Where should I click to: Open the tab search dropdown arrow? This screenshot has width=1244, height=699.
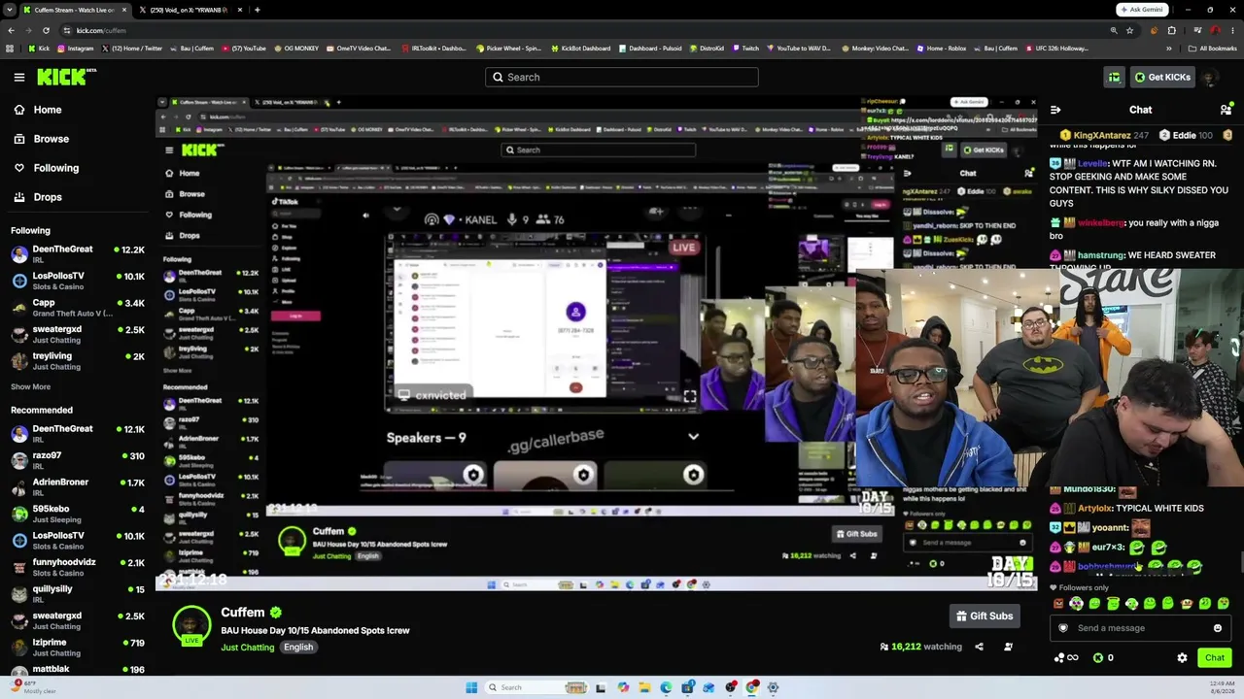click(x=10, y=10)
